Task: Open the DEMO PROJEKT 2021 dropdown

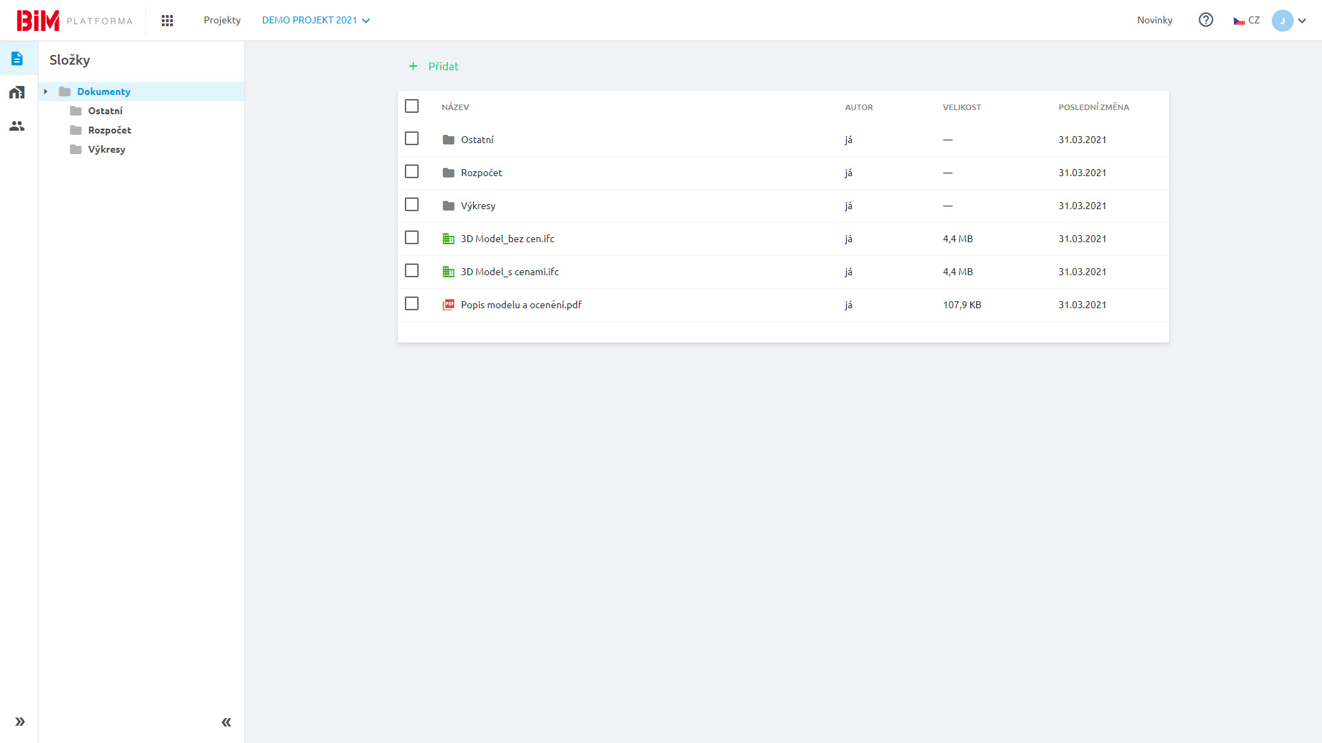Action: [316, 21]
